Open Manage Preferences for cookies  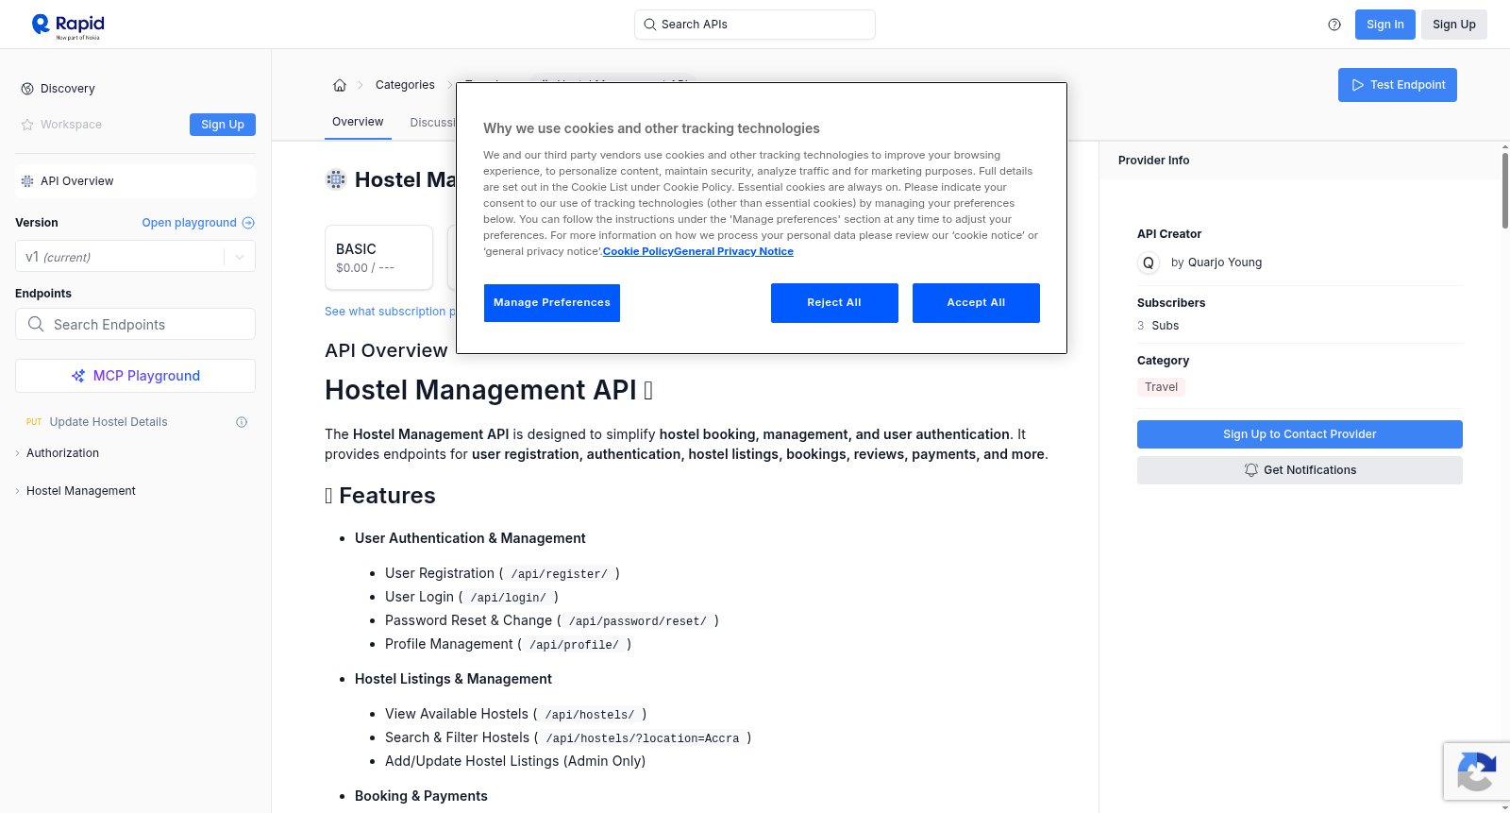pyautogui.click(x=552, y=303)
